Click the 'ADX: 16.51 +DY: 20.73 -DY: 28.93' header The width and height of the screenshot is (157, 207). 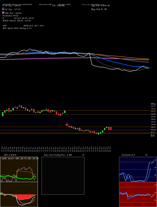click(x=20, y=159)
